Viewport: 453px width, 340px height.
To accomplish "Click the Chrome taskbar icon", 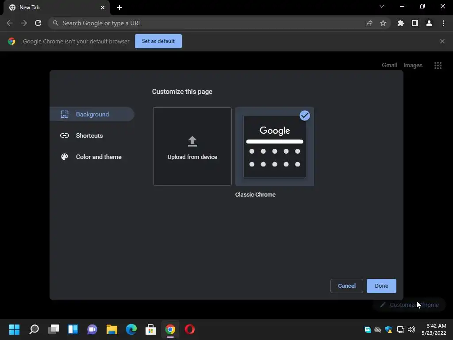I will [x=170, y=329].
